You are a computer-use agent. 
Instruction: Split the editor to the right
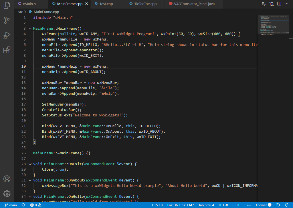(x=279, y=4)
